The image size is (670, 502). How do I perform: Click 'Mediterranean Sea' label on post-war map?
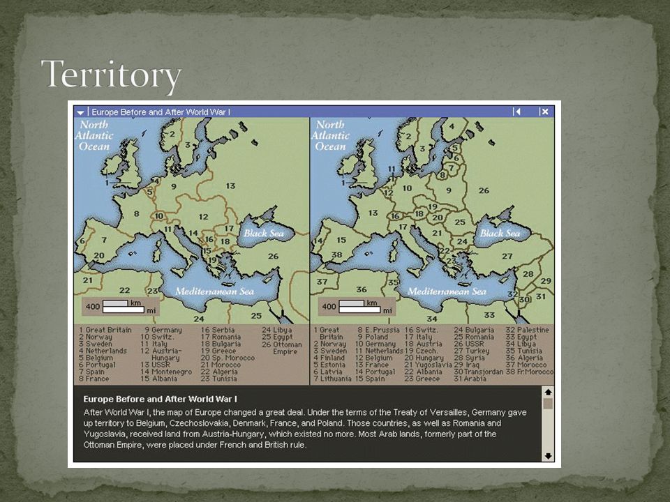447,291
